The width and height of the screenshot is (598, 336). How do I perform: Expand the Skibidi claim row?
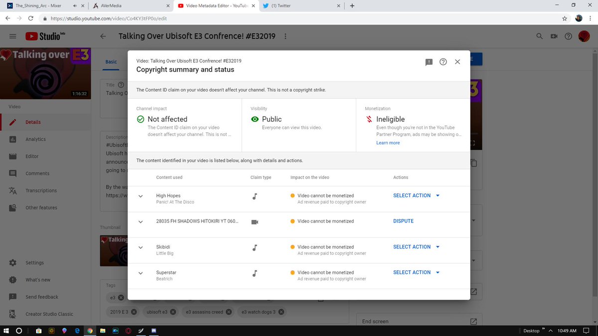click(141, 247)
